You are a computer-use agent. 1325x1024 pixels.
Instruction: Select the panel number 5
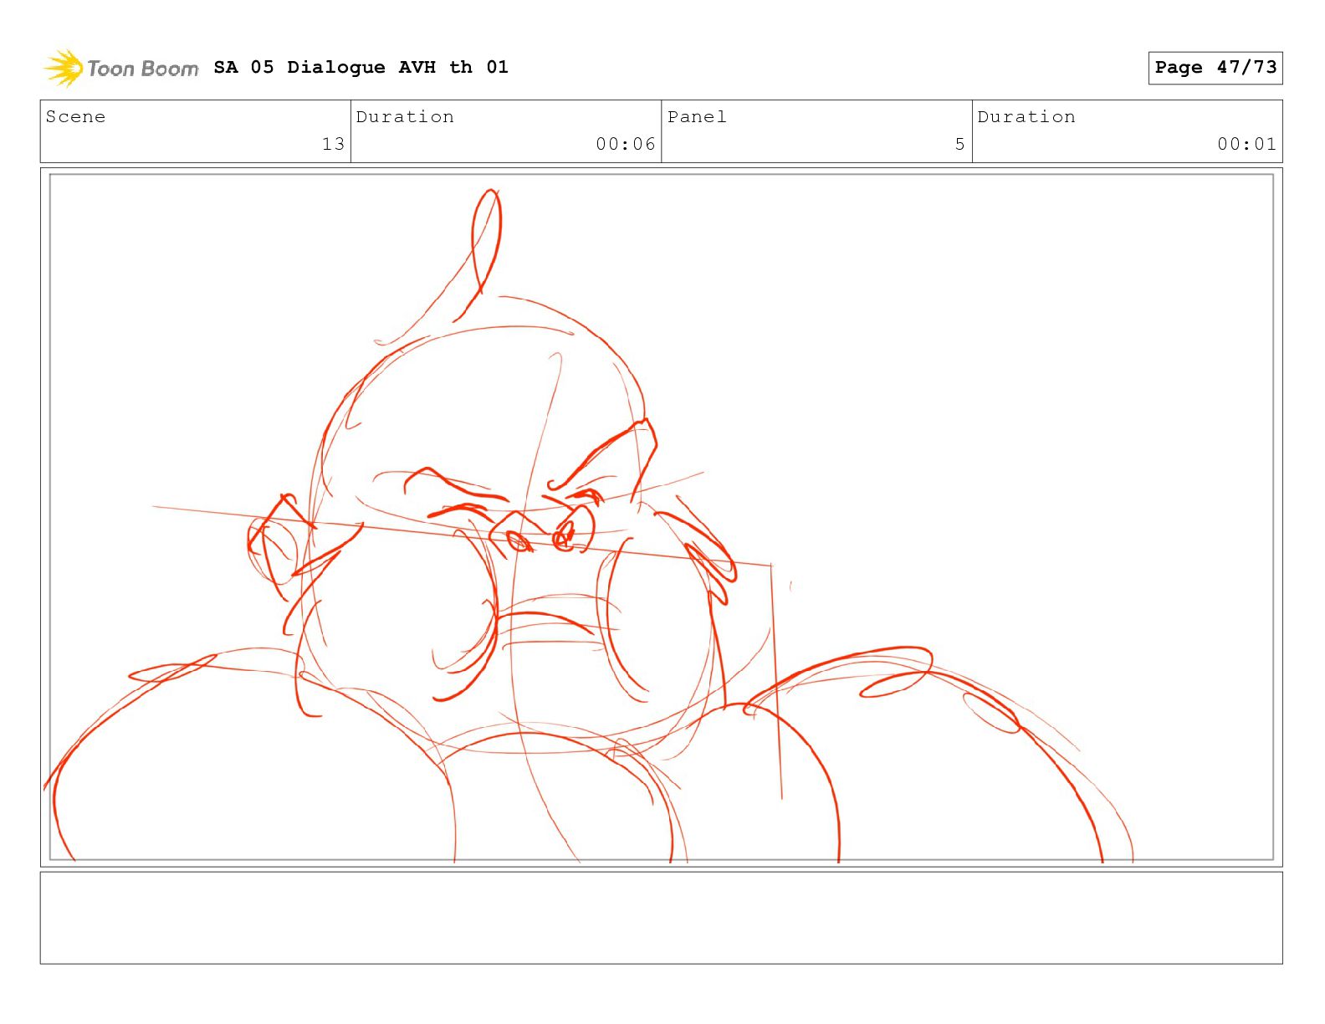coord(960,144)
